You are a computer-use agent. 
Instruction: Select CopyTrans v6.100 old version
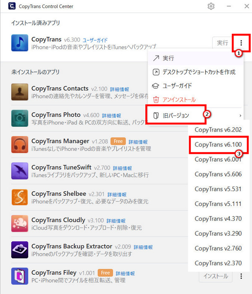click(218, 144)
